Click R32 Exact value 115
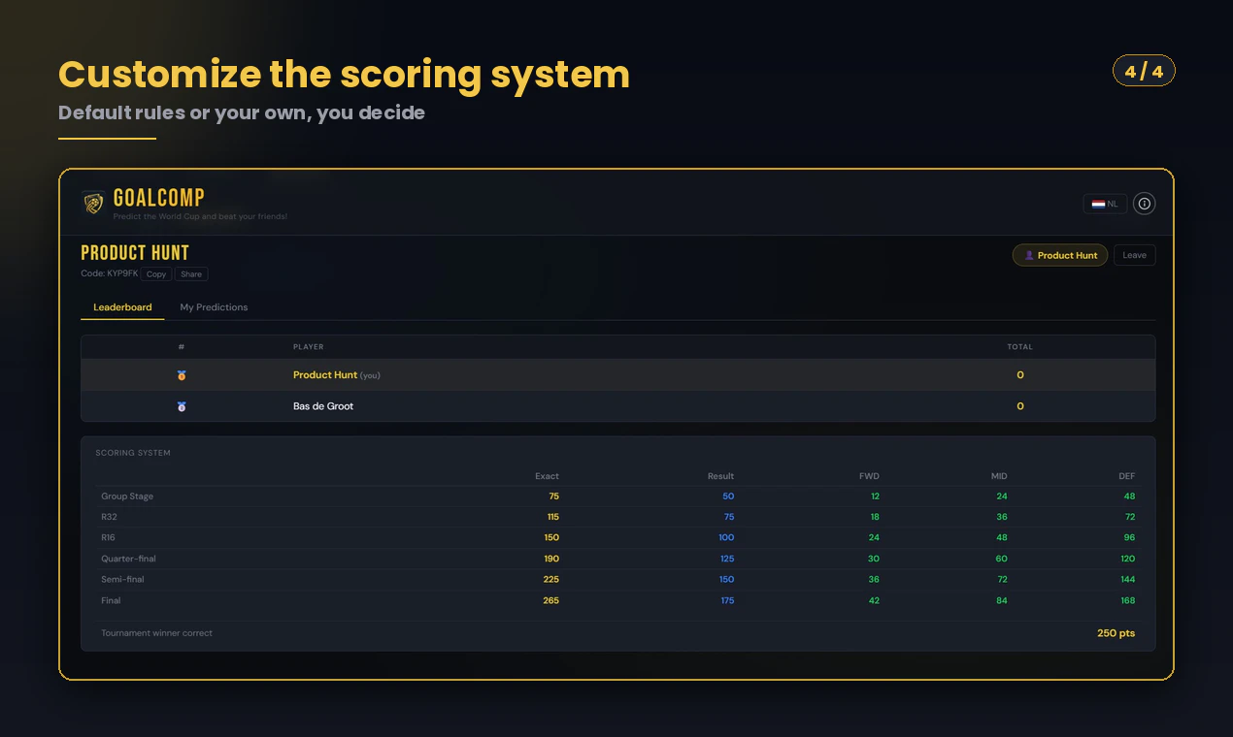The image size is (1233, 737). [552, 517]
